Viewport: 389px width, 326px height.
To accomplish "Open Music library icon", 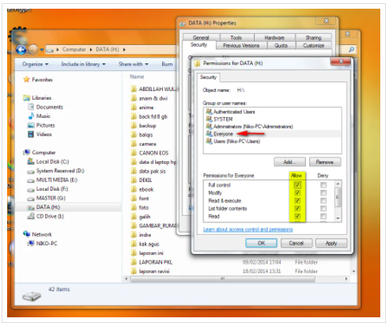I will (31, 116).
